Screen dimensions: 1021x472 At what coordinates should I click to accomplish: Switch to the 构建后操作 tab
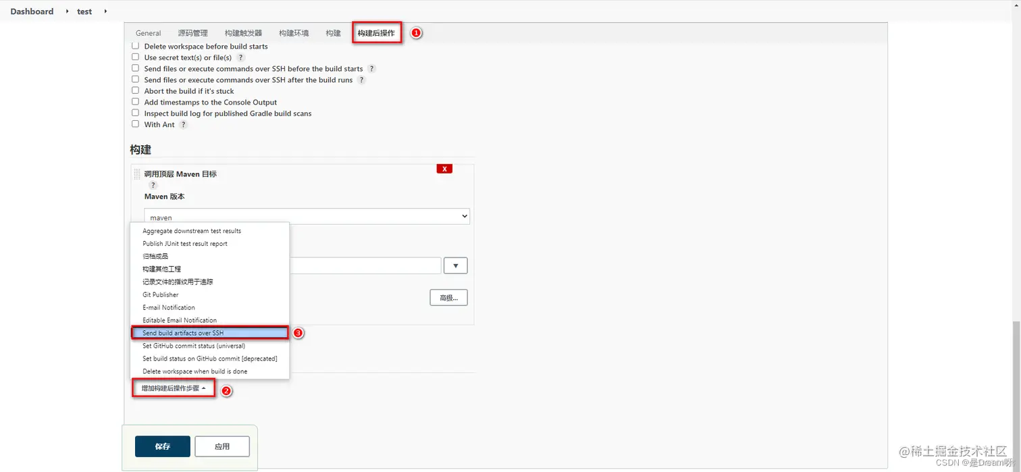tap(376, 33)
